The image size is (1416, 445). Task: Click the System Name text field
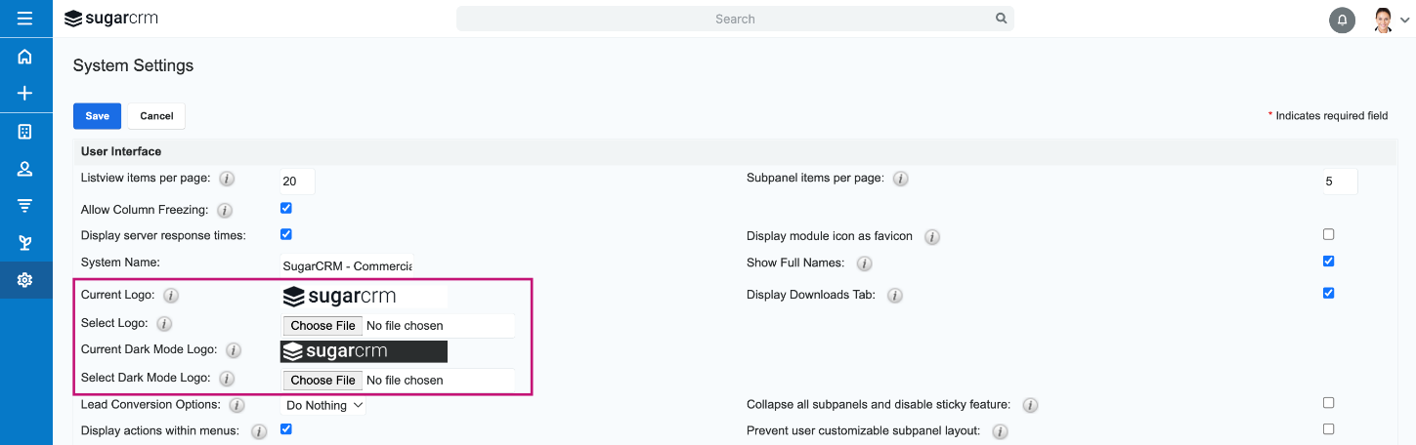(x=347, y=265)
